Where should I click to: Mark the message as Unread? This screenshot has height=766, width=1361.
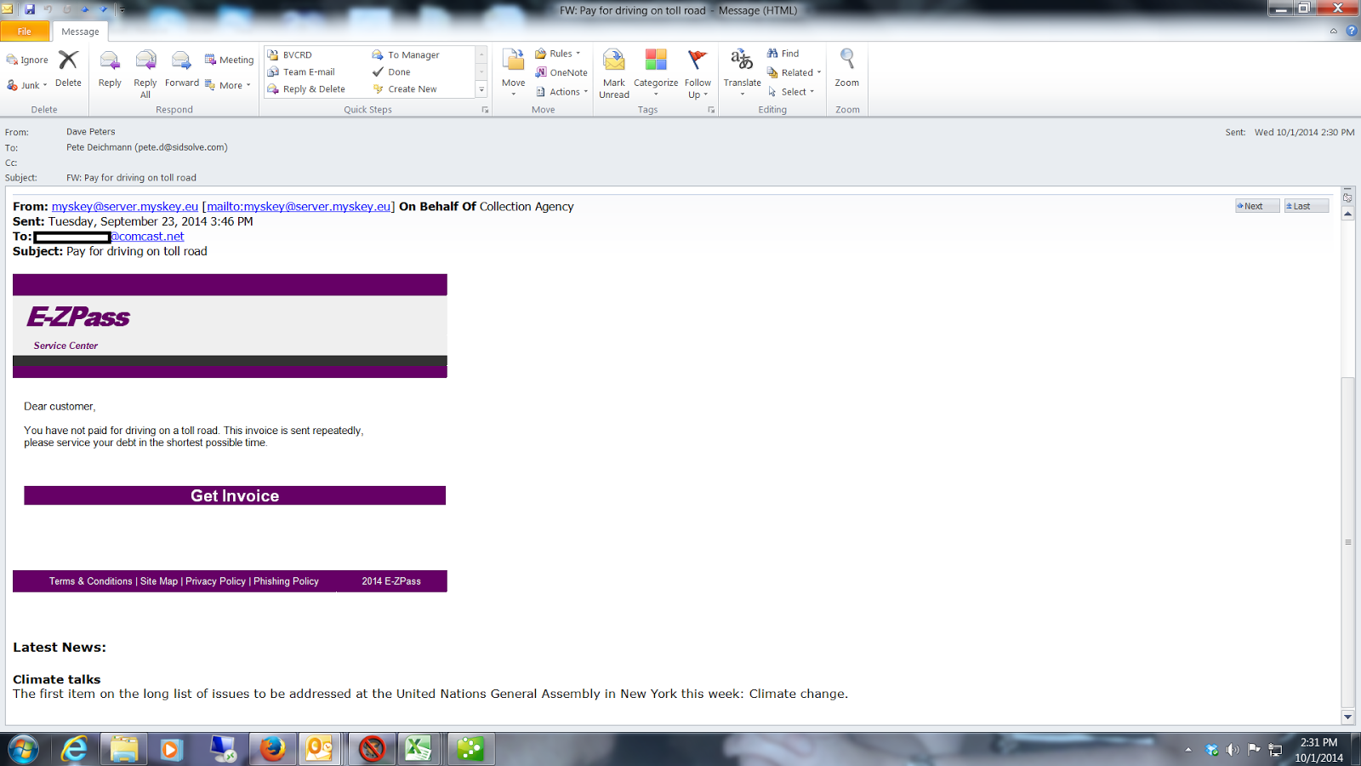pyautogui.click(x=614, y=73)
